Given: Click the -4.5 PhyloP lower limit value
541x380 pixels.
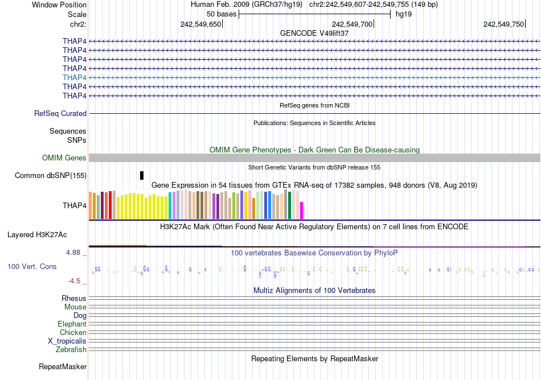Looking at the screenshot, I should pos(74,281).
